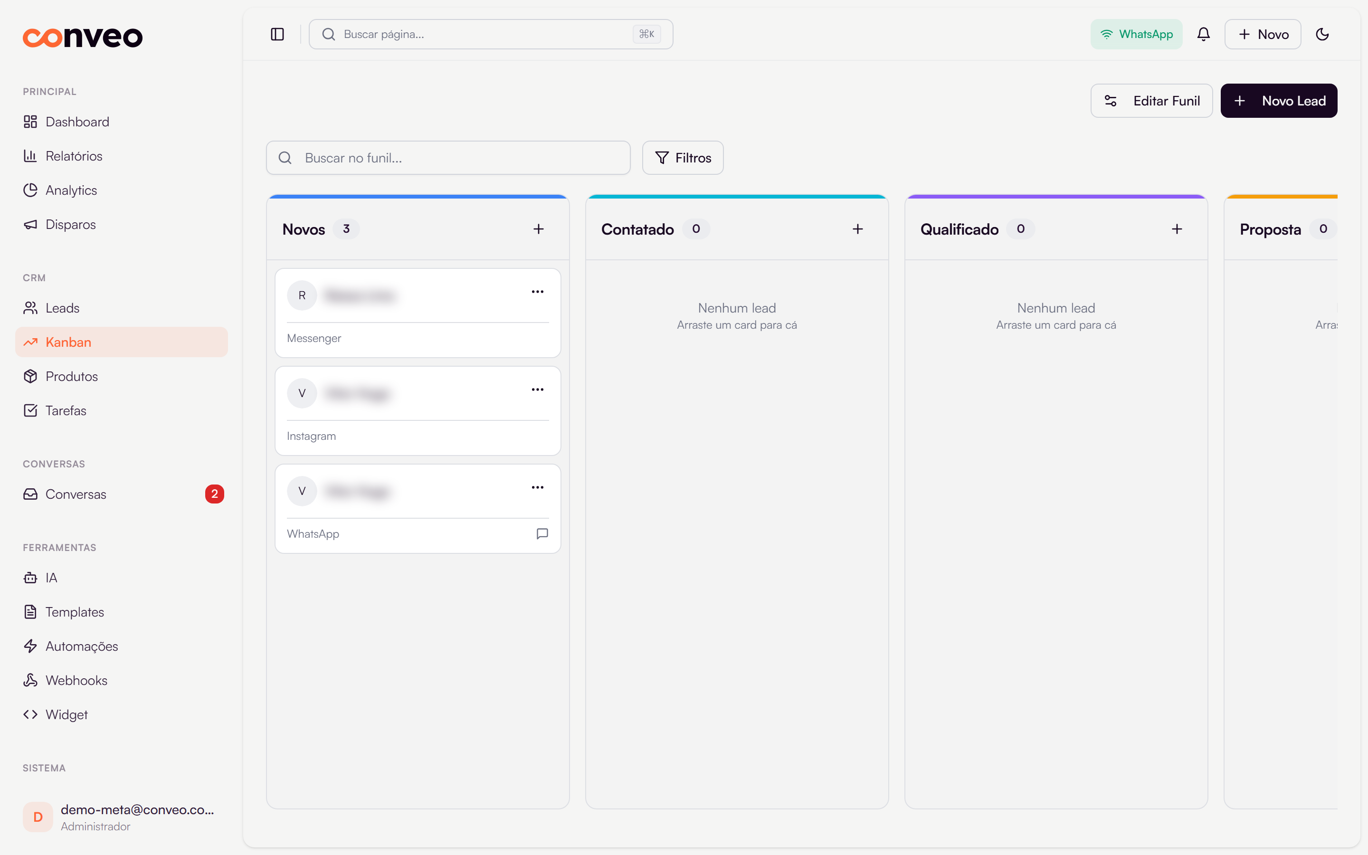
Task: Click the Leads people icon
Action: (30, 308)
